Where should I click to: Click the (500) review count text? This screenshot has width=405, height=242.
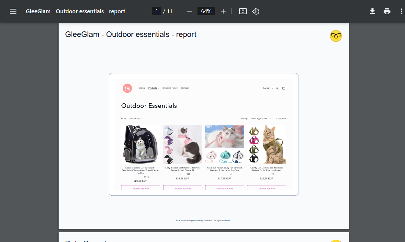[x=146, y=177]
